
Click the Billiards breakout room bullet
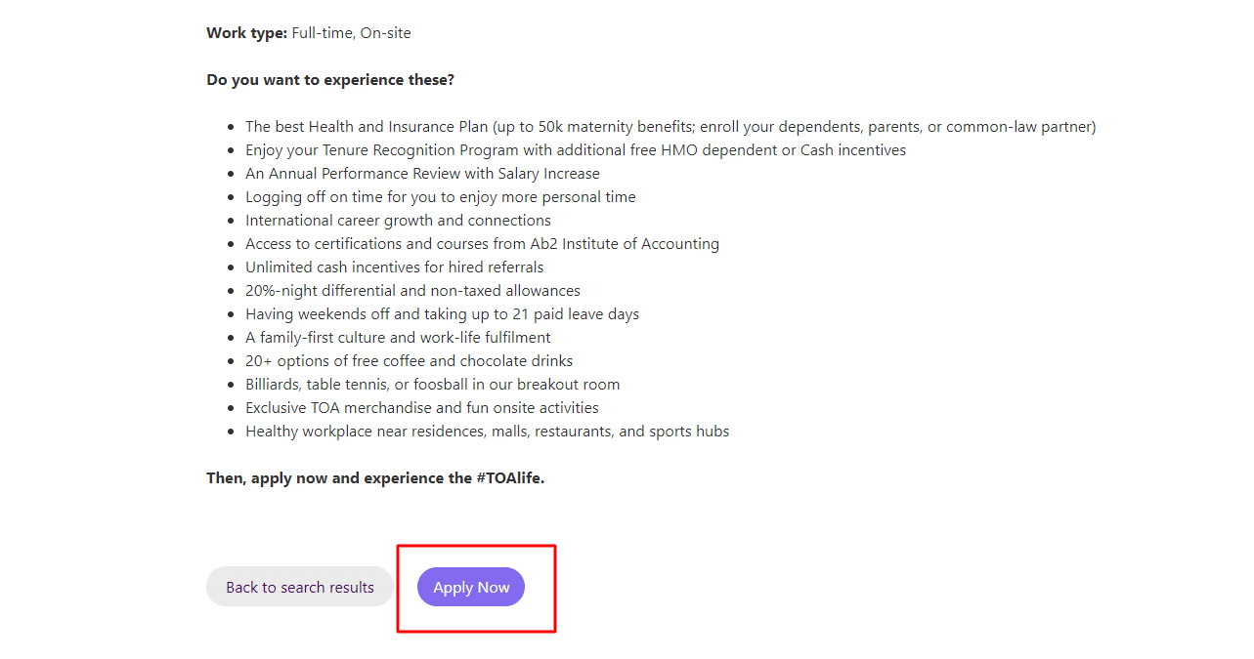pyautogui.click(x=432, y=384)
